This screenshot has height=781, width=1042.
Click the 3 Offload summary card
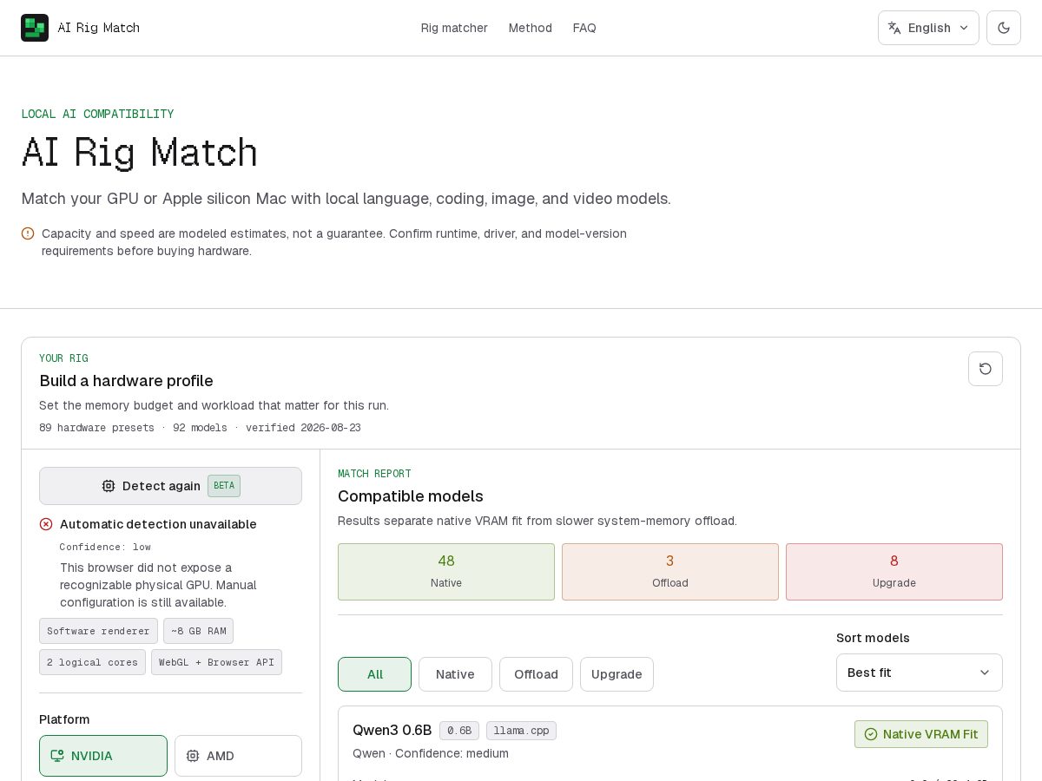pyautogui.click(x=670, y=572)
